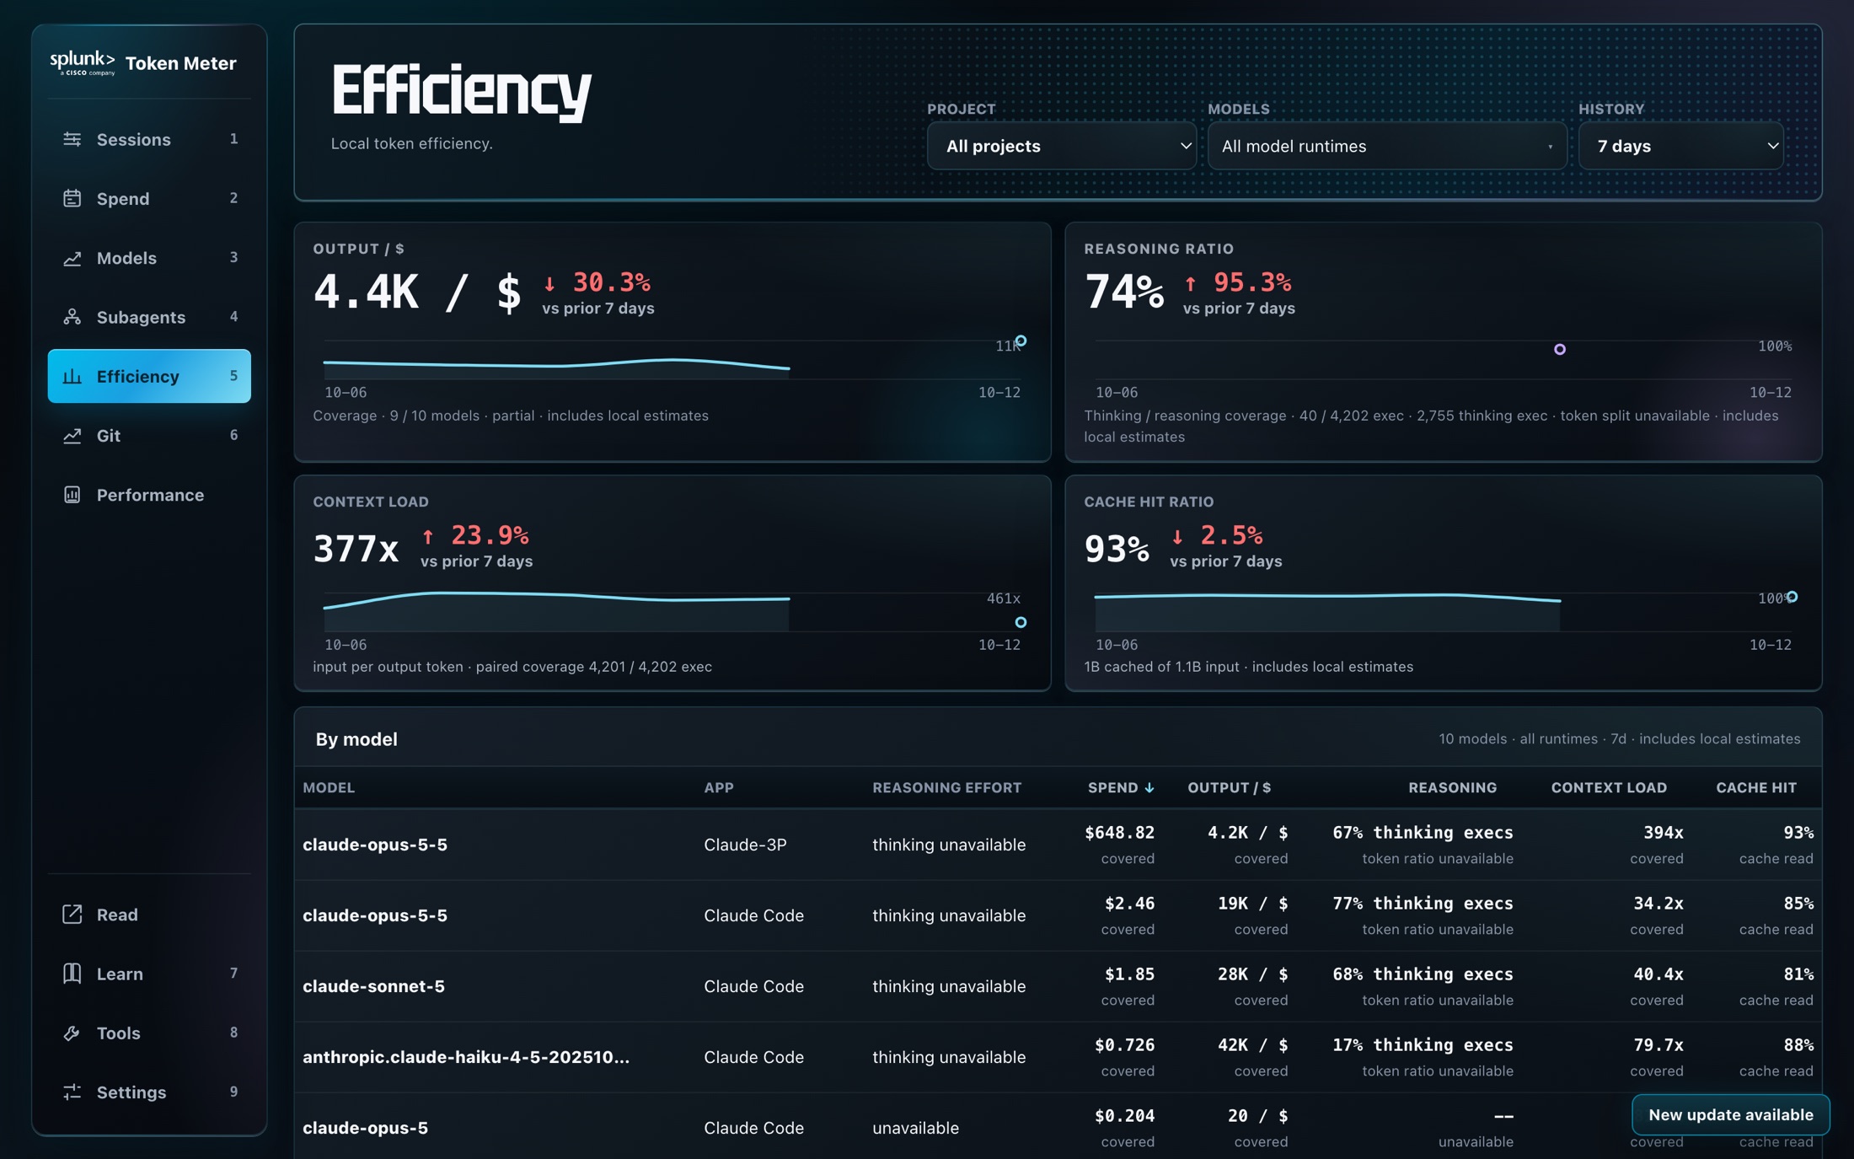Click the claude-sonnet-5 model name
Screen dimensions: 1854x1159
tap(373, 985)
